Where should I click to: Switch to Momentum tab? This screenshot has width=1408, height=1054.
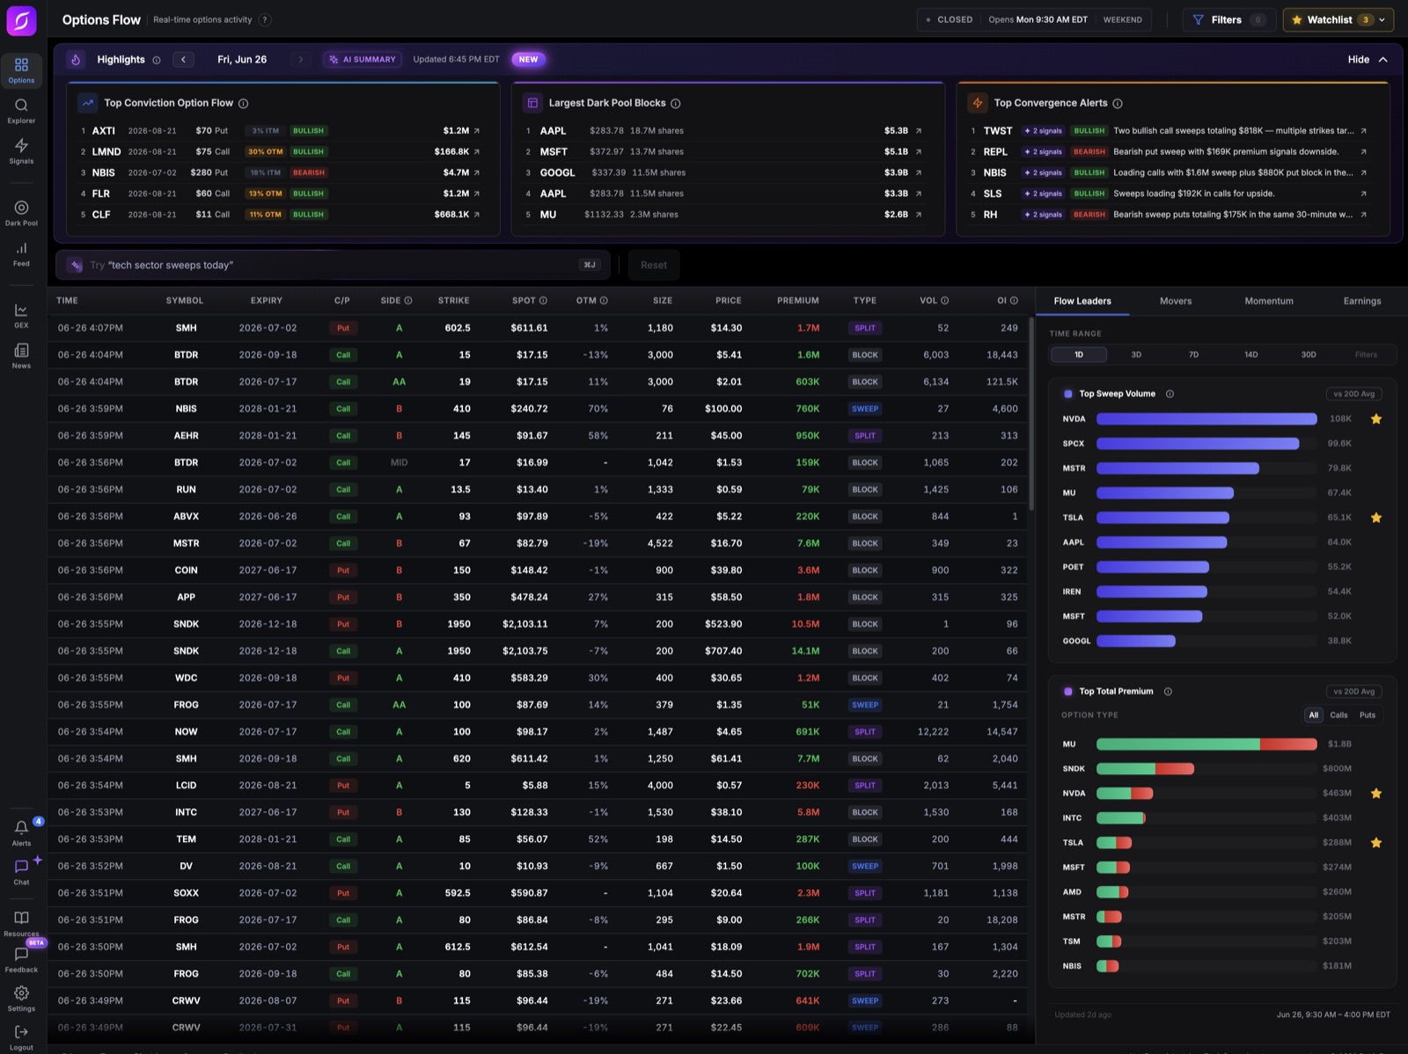click(x=1269, y=301)
